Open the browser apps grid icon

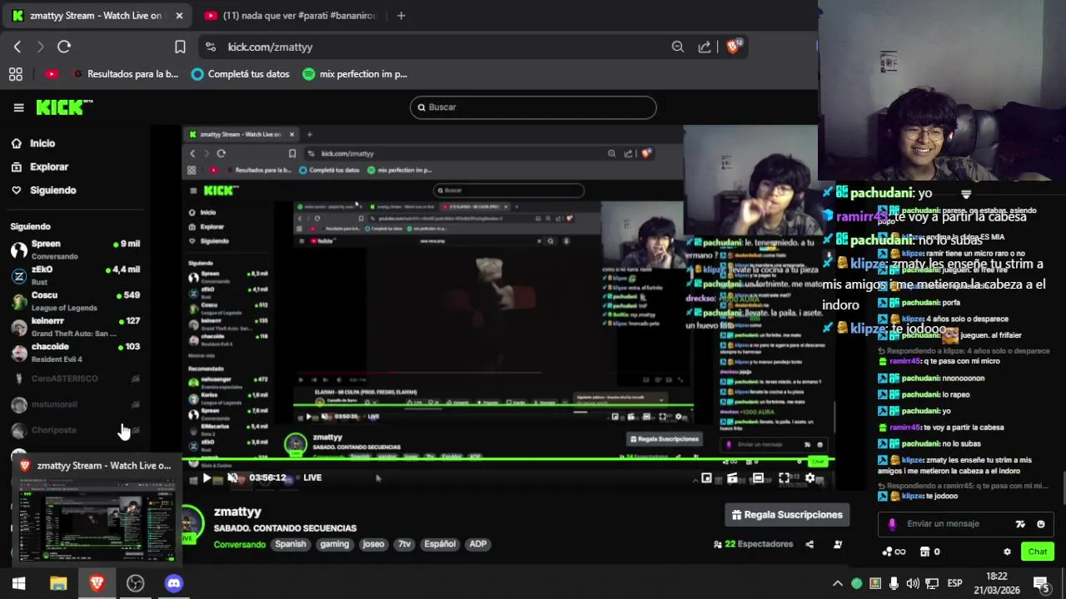[x=16, y=74]
